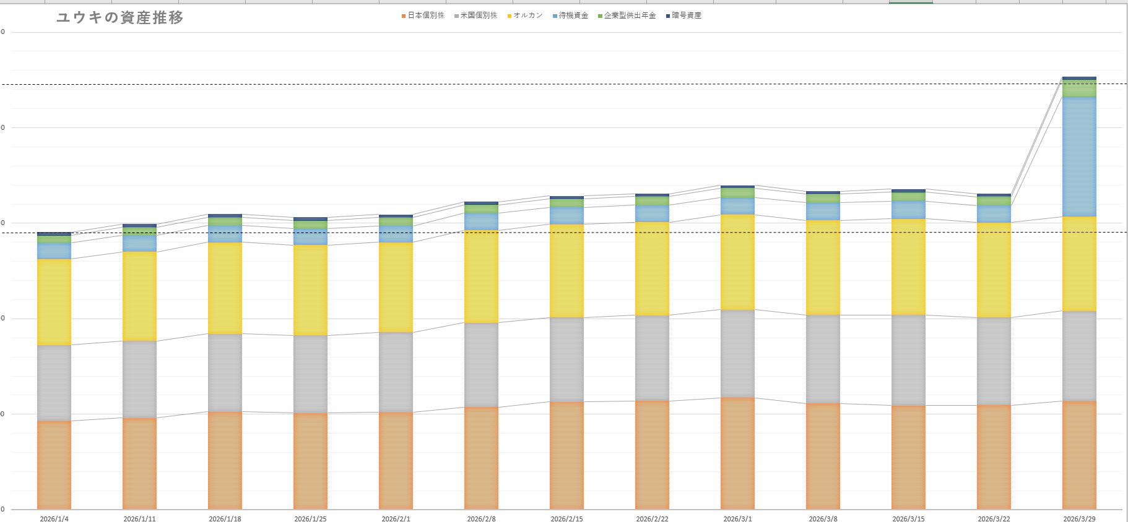This screenshot has height=522, width=1128.
Task: Click the 2026/2/8 axis date label
Action: [x=481, y=518]
